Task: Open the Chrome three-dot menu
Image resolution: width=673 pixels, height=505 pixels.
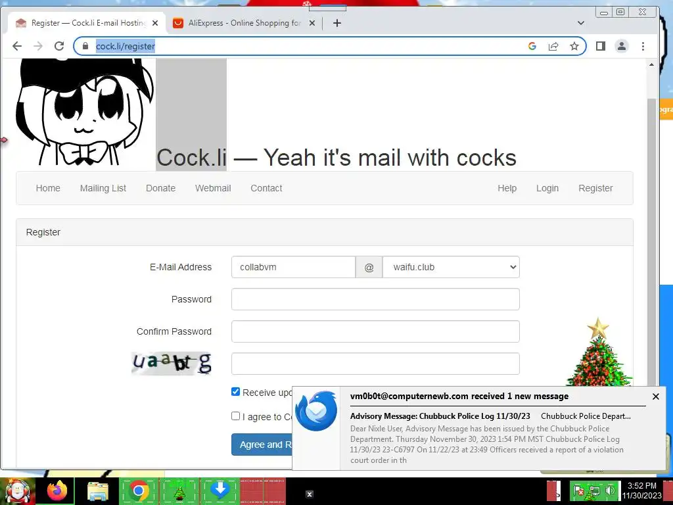Action: pyautogui.click(x=643, y=46)
